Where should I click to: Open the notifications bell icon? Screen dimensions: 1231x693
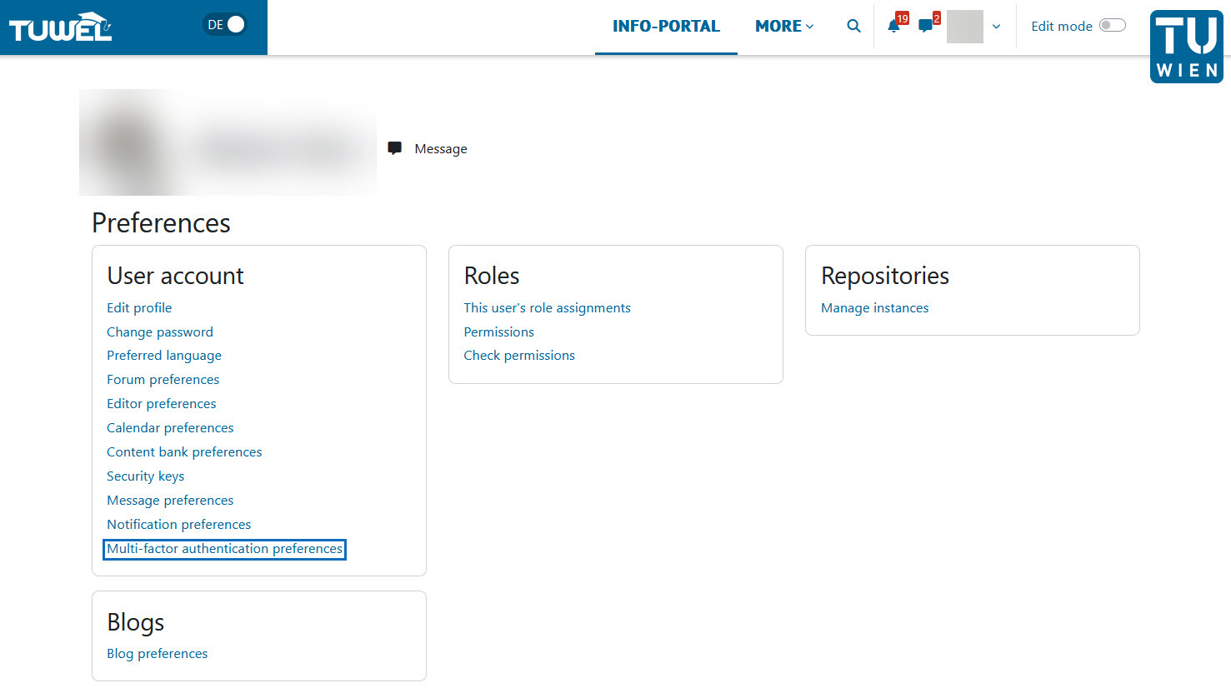(893, 26)
